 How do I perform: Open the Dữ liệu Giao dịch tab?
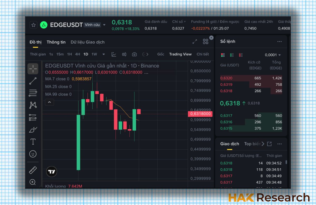click(87, 42)
